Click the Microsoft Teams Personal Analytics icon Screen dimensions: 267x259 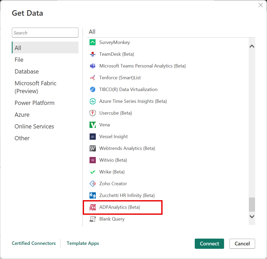click(x=92, y=66)
